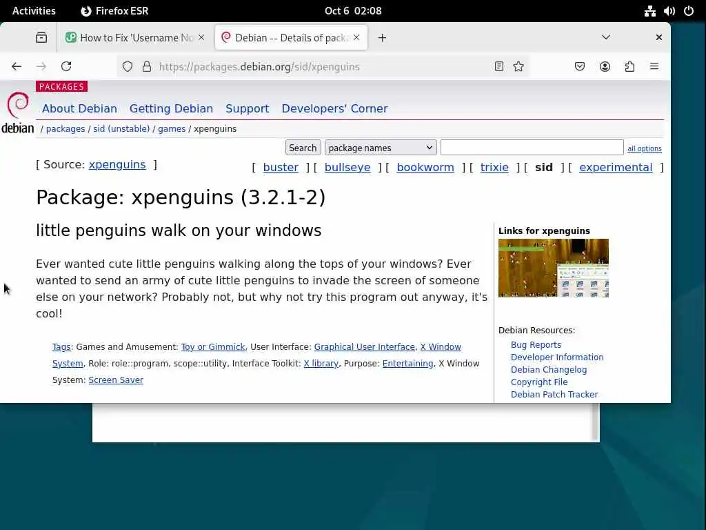This screenshot has height=530, width=706.
Task: Open the tracking protection shield
Action: (128, 67)
